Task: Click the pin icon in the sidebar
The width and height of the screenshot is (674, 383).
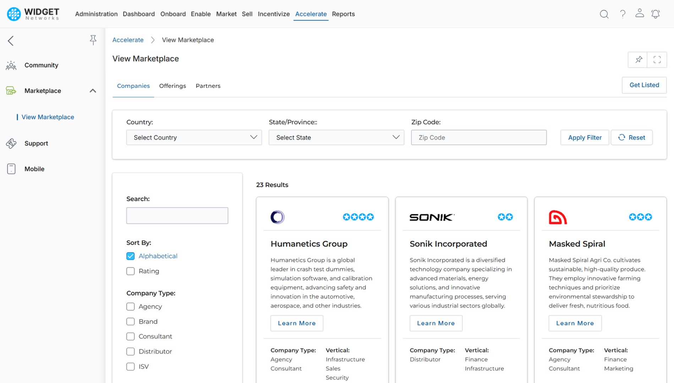Action: (x=93, y=40)
